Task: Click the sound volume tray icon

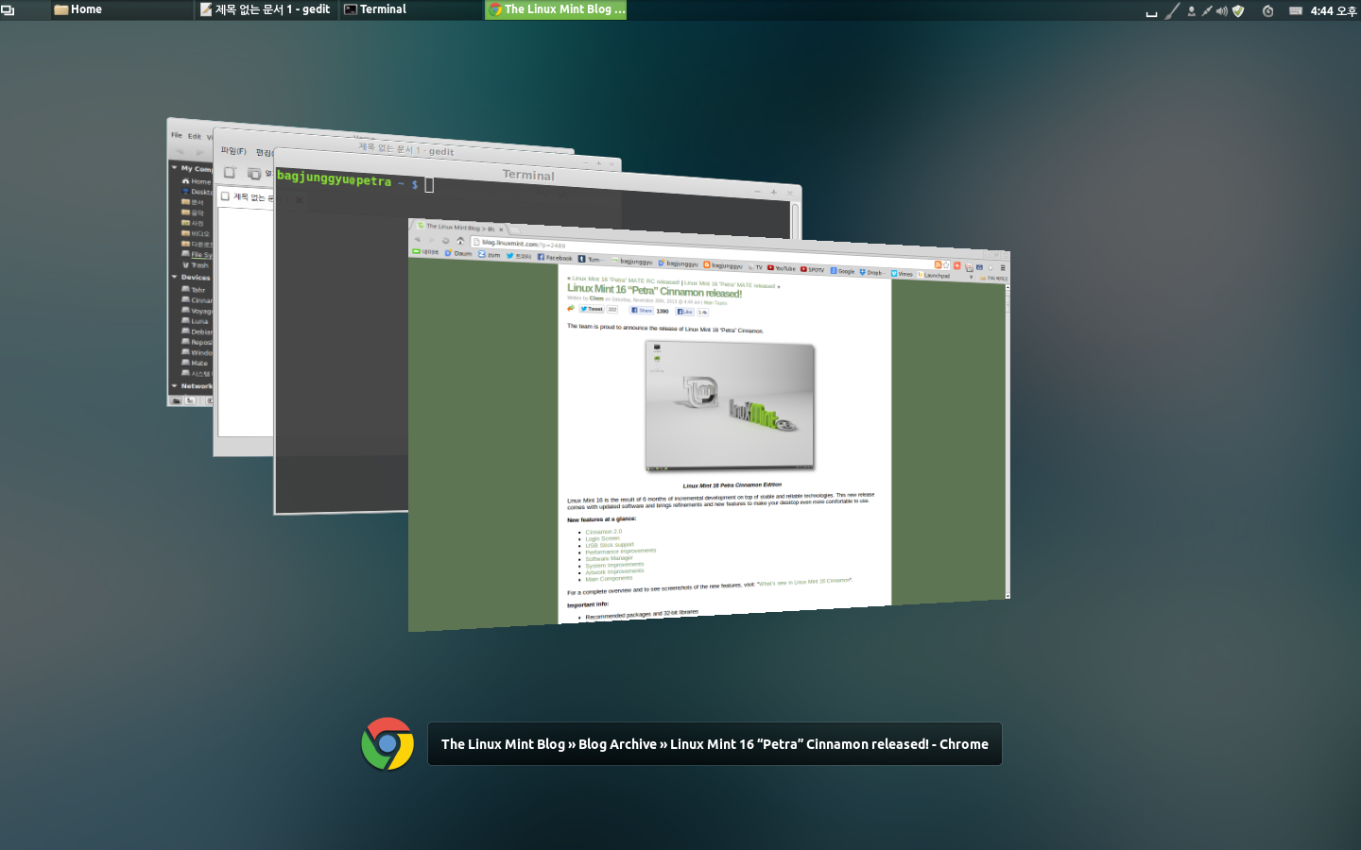Action: (x=1222, y=11)
